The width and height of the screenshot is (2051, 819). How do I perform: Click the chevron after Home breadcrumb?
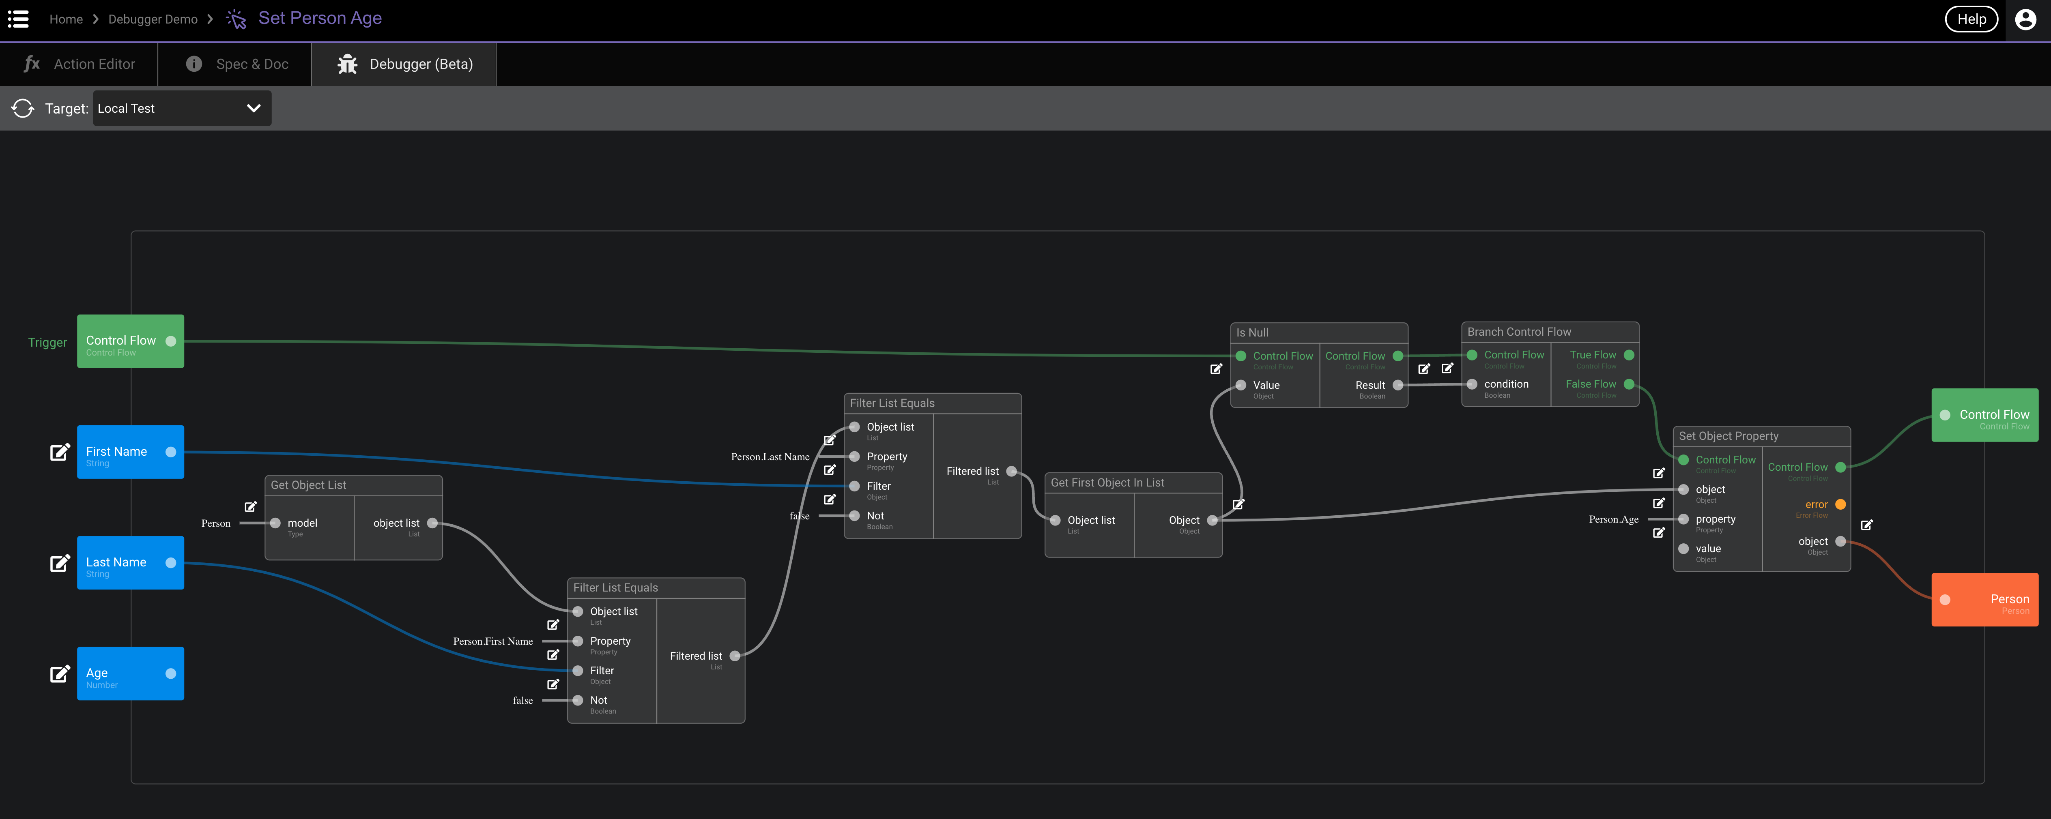point(96,19)
